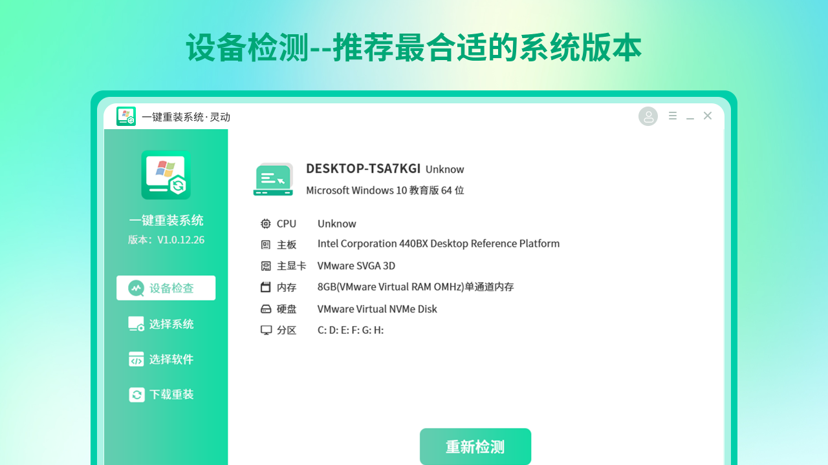Viewport: 828px width, 465px height.
Task: Select the 设备检查 sidebar icon
Action: (x=137, y=288)
